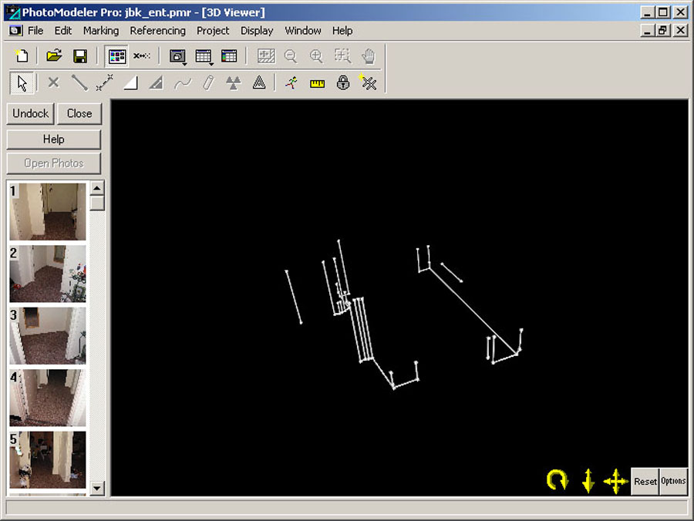Select the white triangle surface tool
Screen dimensions: 694x521
click(130, 82)
